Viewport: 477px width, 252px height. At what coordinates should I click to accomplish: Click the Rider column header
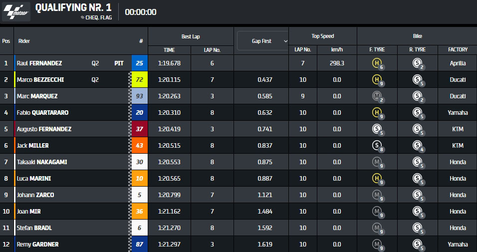24,41
